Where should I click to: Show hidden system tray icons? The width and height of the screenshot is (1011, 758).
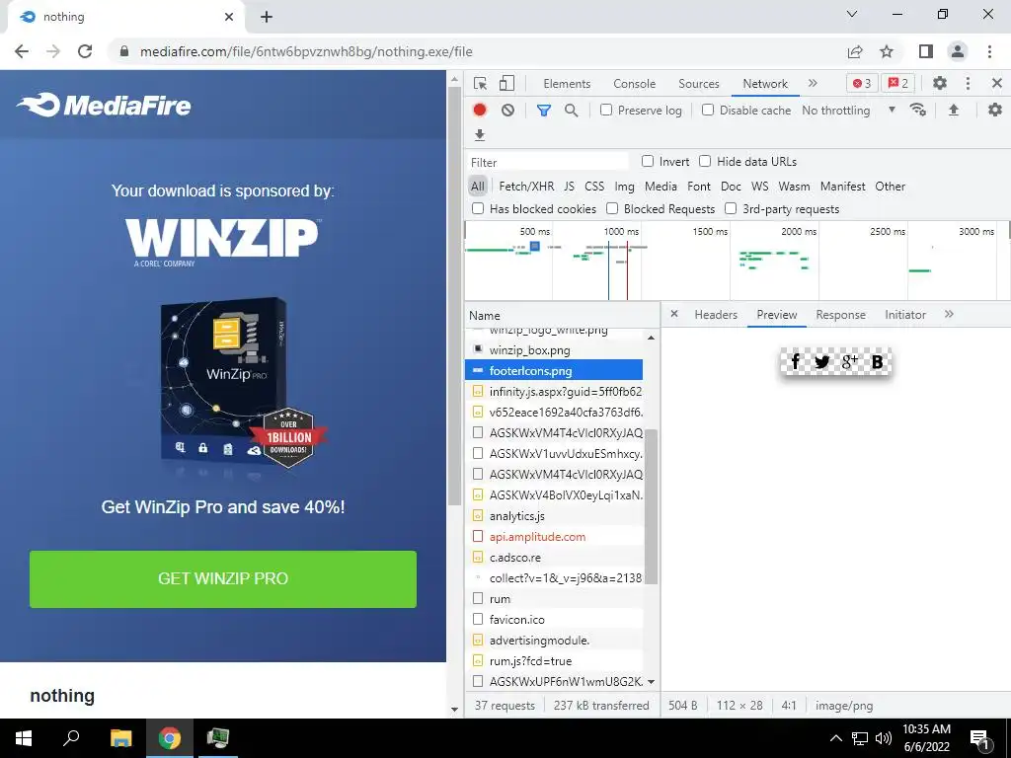tap(835, 738)
